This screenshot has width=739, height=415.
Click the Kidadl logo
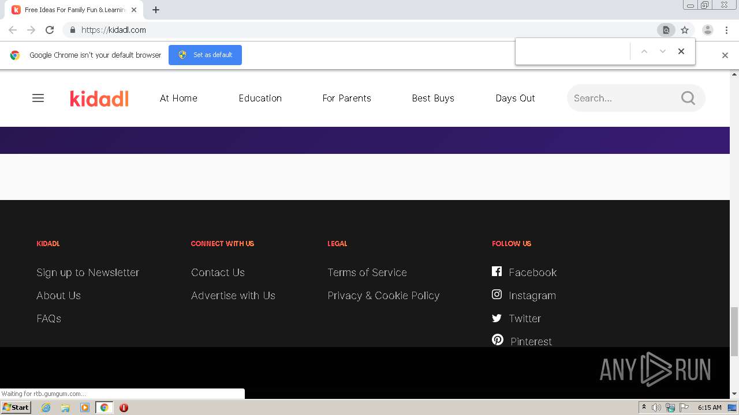pos(99,99)
